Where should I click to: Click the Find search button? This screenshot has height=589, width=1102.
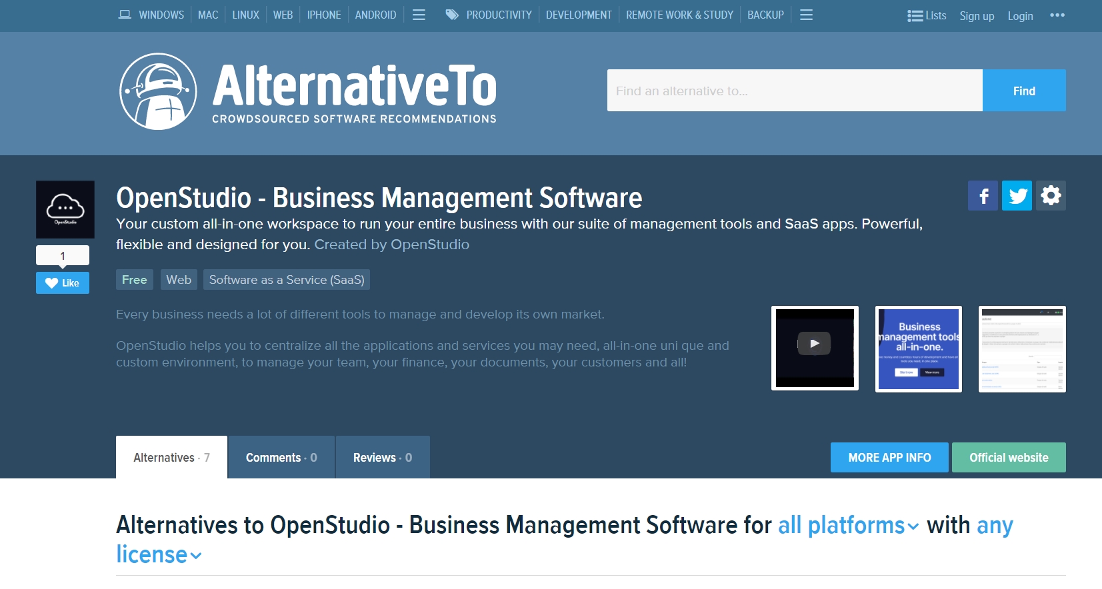click(1024, 91)
